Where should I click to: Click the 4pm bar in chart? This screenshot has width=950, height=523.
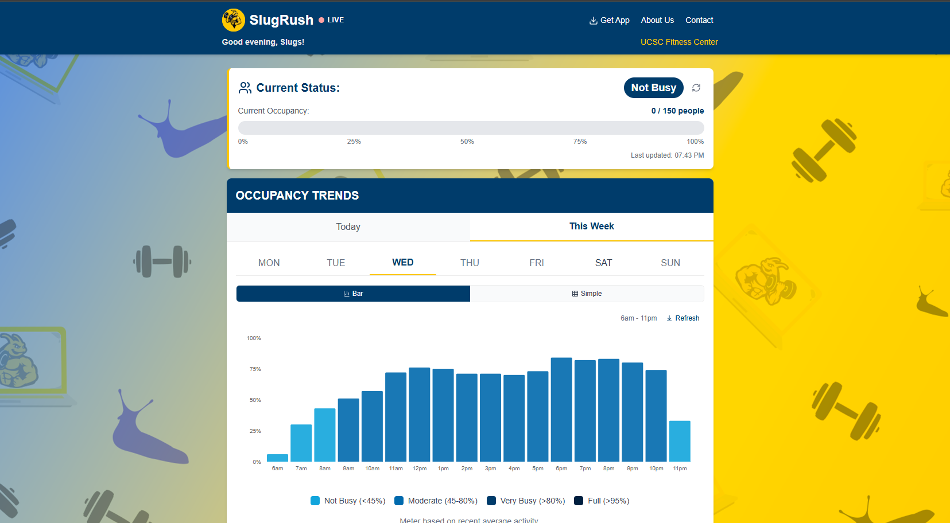(514, 419)
